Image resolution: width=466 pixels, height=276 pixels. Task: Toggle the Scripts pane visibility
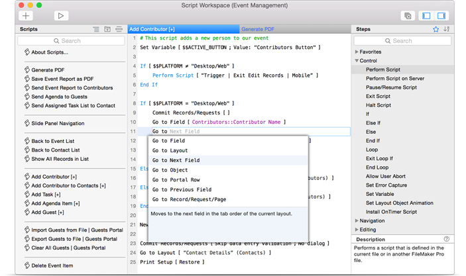tap(426, 15)
